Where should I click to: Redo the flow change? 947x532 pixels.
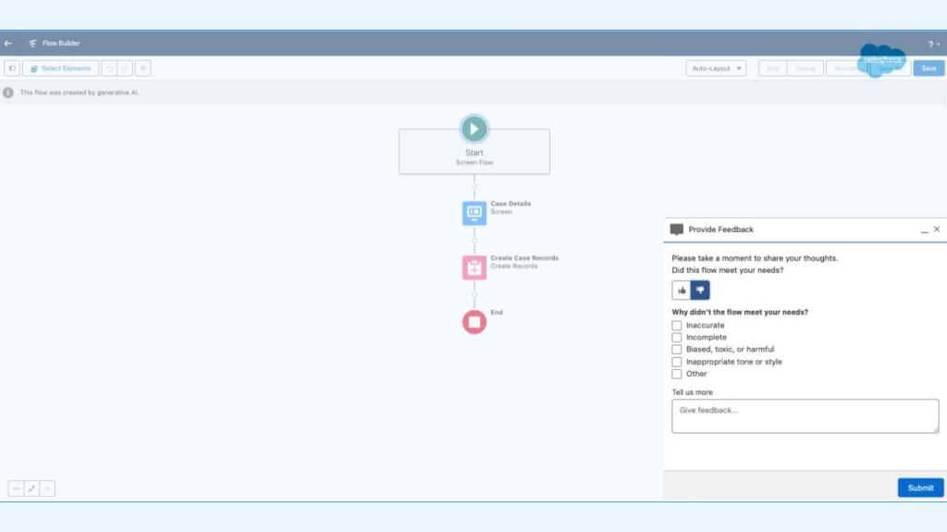click(x=125, y=68)
